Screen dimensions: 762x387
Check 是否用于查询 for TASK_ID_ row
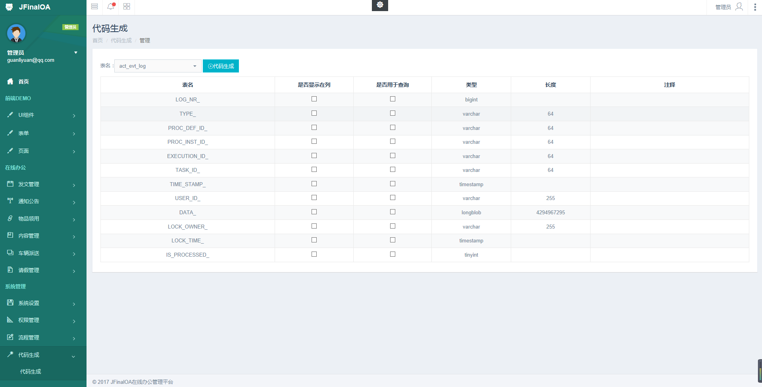(393, 170)
